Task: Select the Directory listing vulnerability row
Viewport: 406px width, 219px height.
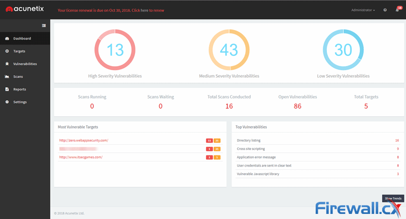Action: (318, 140)
